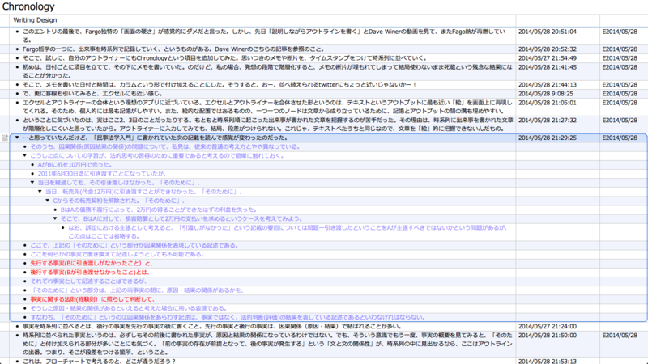This screenshot has width=648, height=364.
Task: Click the 'Chronology' page title
Action: point(28,6)
